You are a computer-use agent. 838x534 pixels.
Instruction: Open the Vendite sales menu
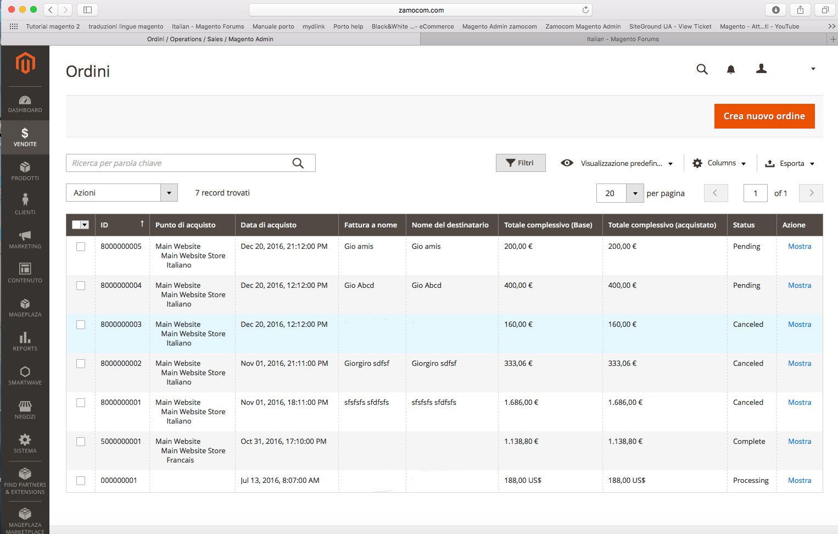(25, 137)
